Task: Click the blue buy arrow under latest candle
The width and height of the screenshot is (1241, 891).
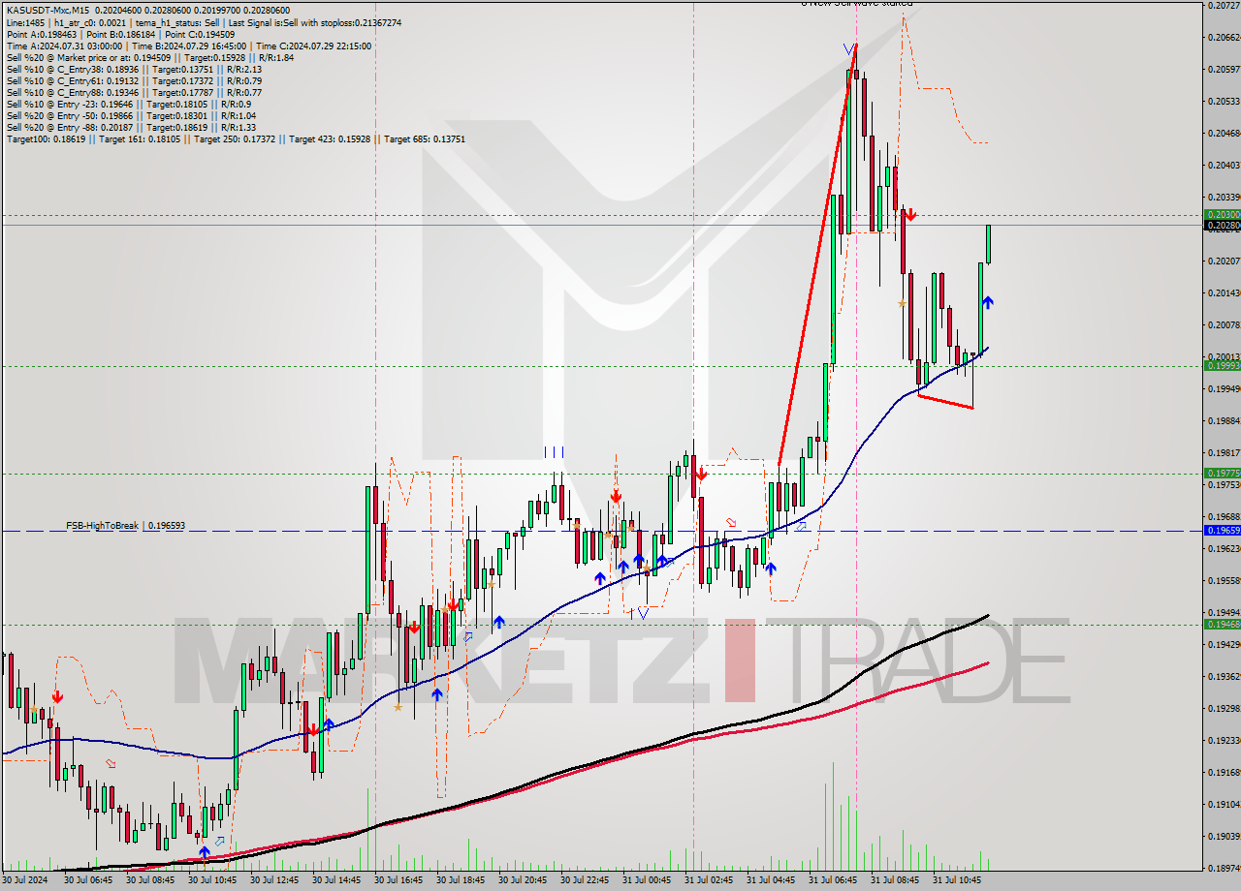Action: click(987, 302)
